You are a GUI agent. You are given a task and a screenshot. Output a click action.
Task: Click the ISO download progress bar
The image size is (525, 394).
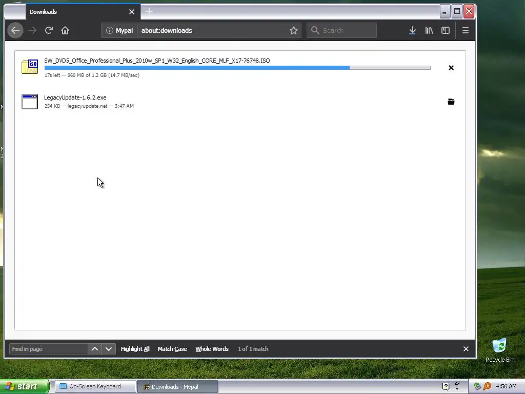tap(237, 68)
